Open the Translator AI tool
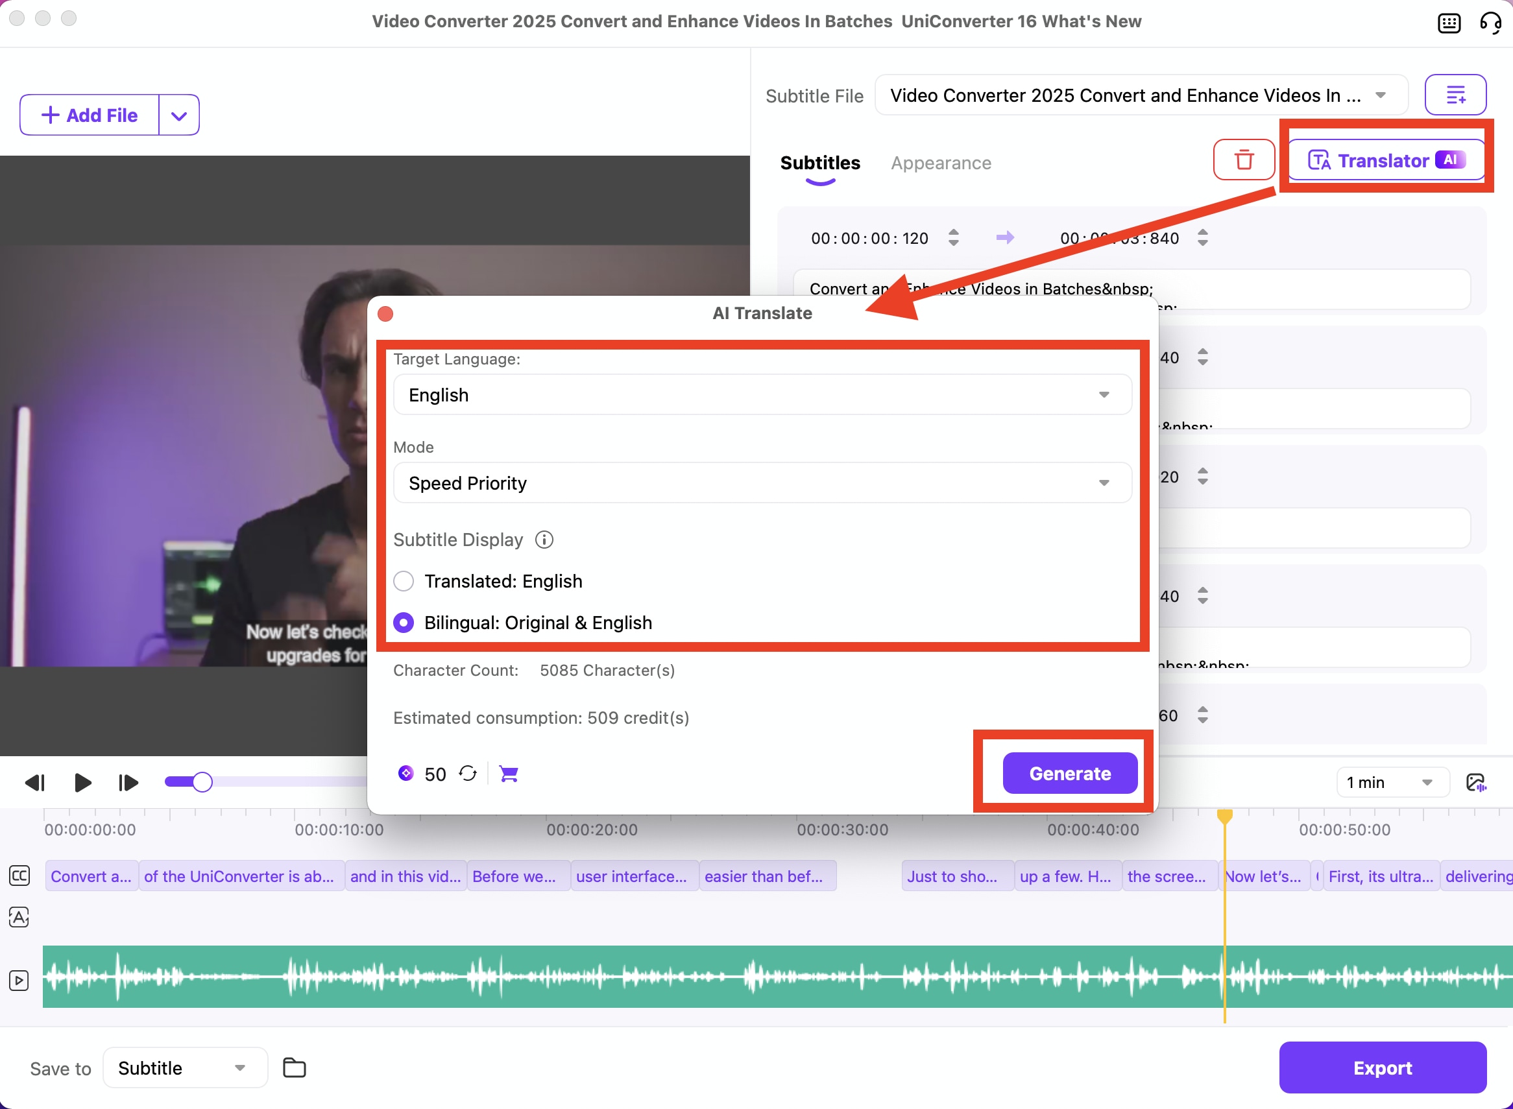The image size is (1513, 1109). 1385,160
